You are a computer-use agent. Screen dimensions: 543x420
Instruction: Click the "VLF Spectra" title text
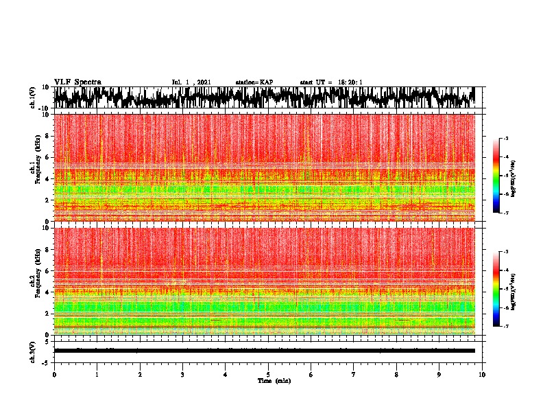coord(77,82)
